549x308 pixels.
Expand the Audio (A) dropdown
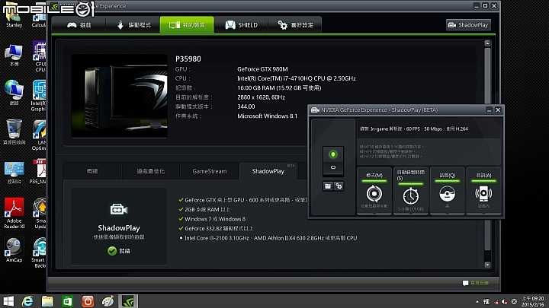pyautogui.click(x=483, y=191)
